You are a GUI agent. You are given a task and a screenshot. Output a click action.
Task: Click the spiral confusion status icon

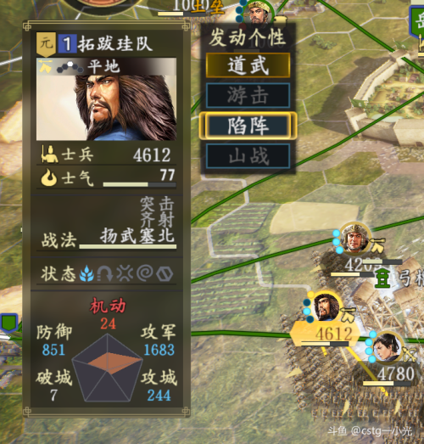(145, 273)
